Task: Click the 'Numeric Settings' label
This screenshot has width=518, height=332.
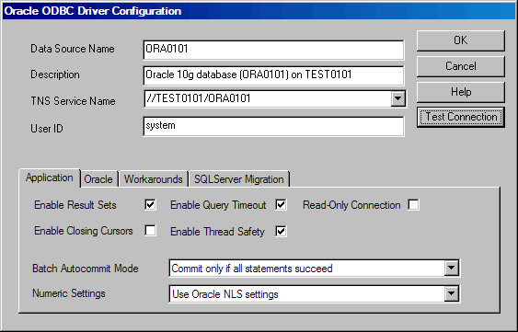Action: (69, 293)
